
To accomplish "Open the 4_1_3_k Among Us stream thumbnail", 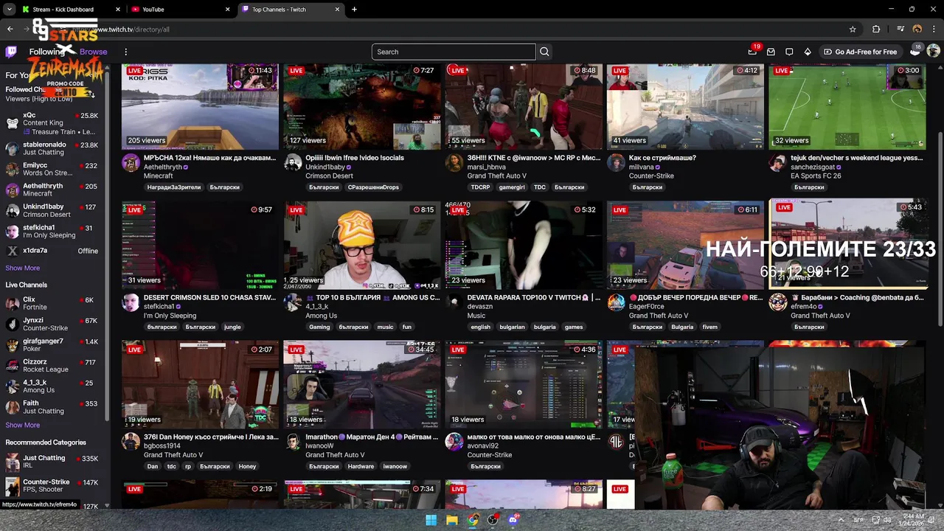I will click(361, 246).
